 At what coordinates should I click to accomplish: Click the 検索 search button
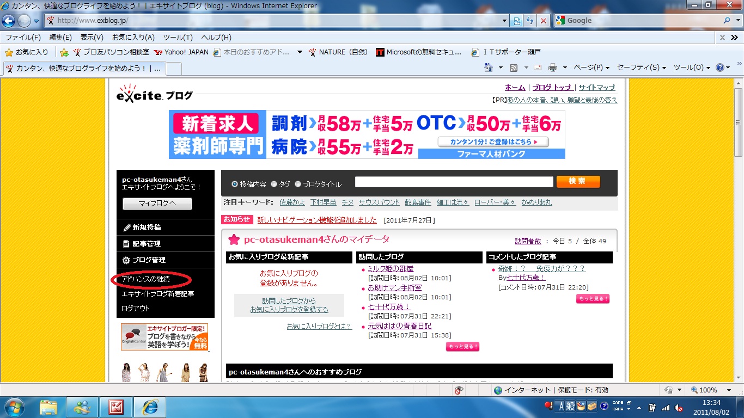tap(578, 182)
